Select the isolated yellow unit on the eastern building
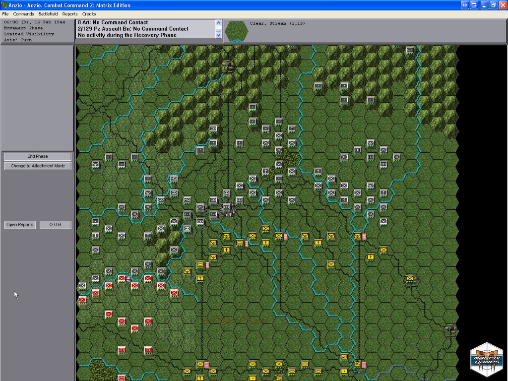The height and width of the screenshot is (381, 508). point(410,279)
